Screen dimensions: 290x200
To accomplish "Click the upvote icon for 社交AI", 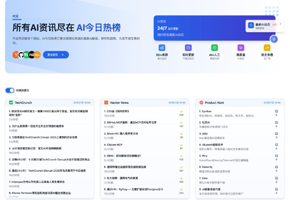I will click(x=277, y=122).
